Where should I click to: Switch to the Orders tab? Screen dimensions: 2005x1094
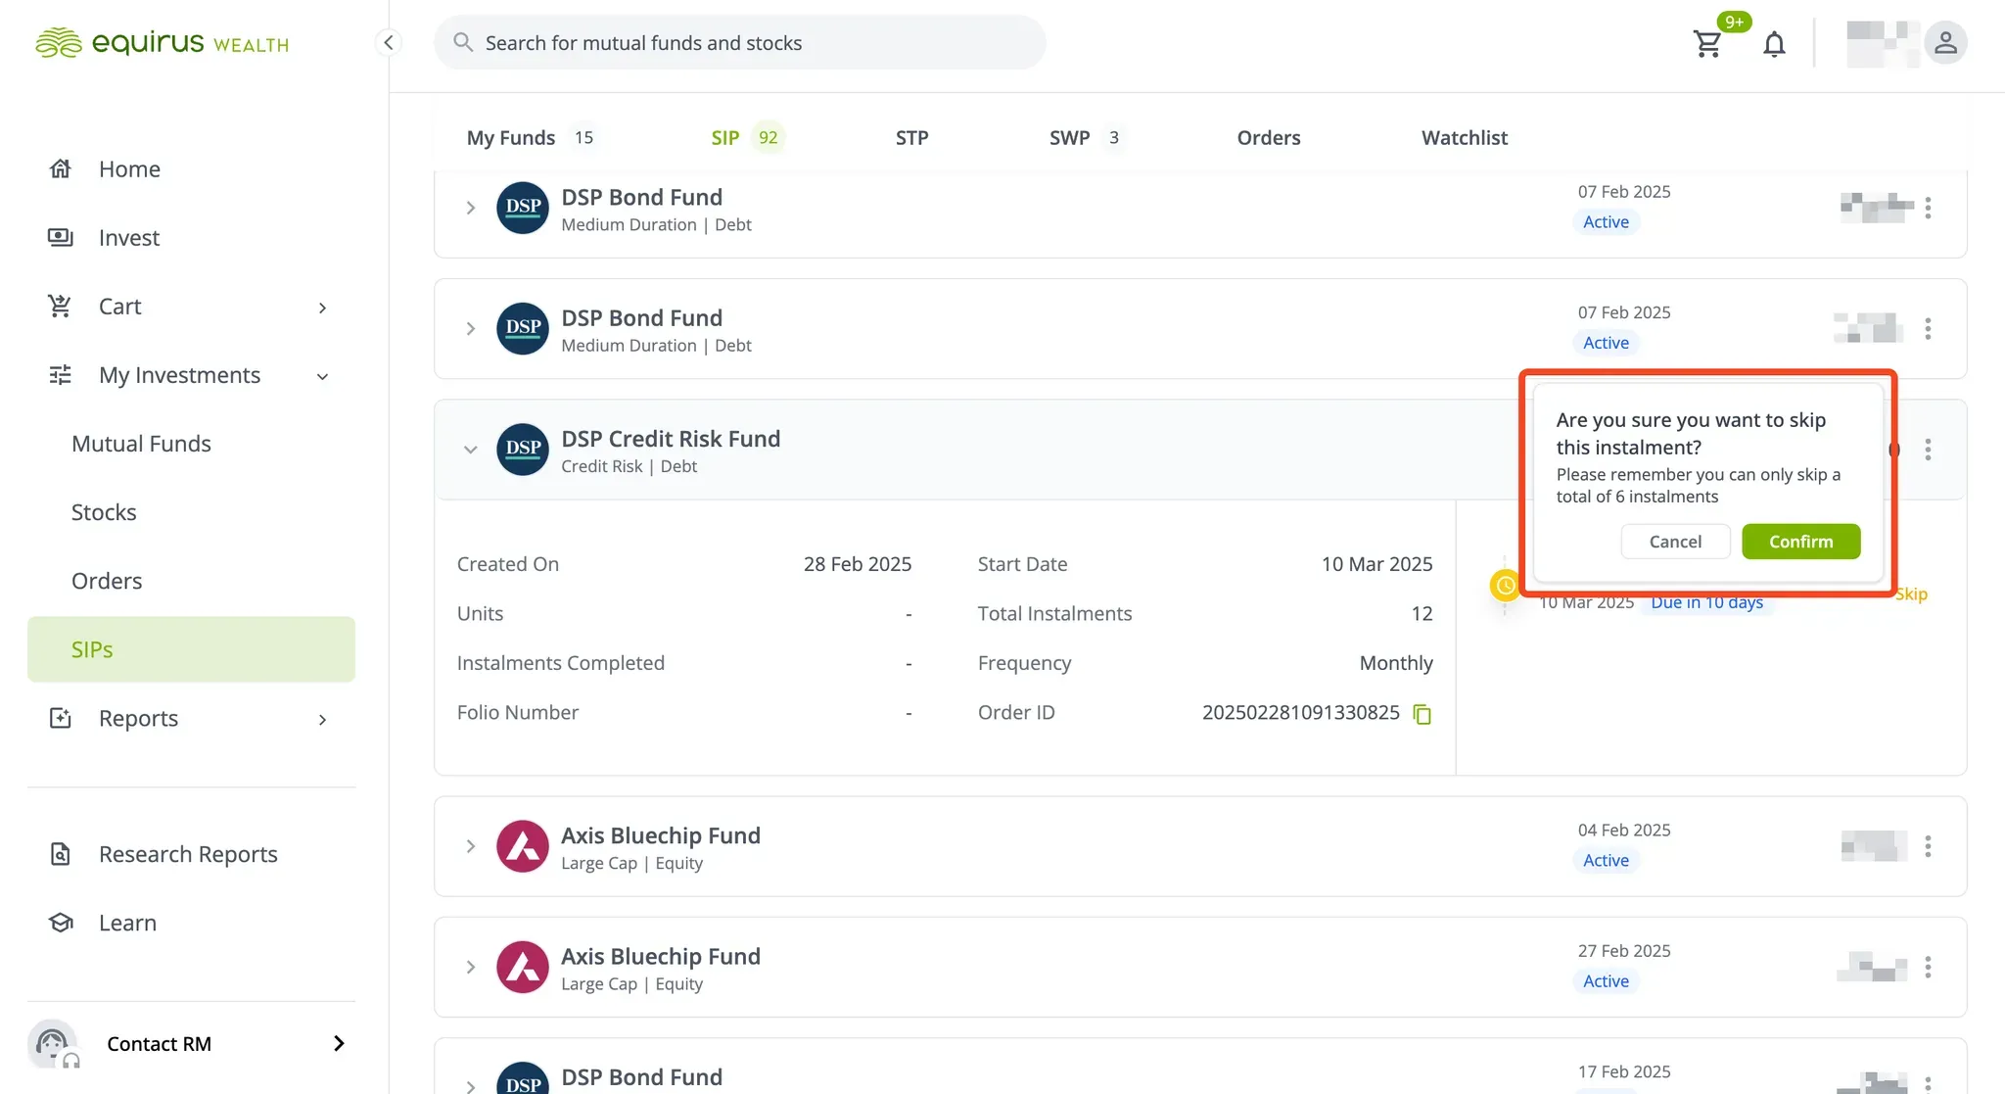click(1269, 138)
